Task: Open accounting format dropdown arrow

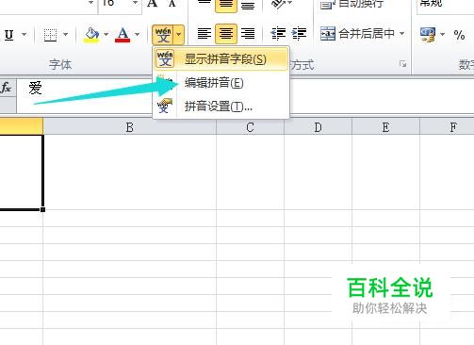Action: (x=443, y=34)
